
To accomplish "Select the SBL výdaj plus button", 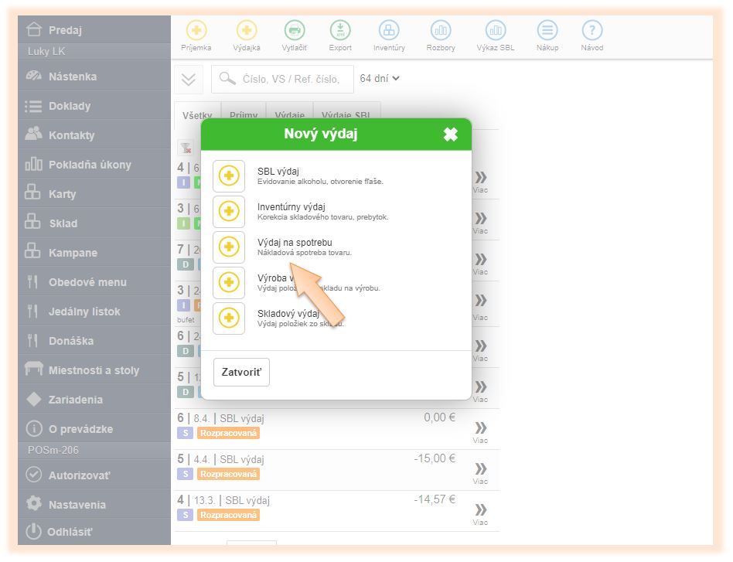I will pyautogui.click(x=229, y=176).
